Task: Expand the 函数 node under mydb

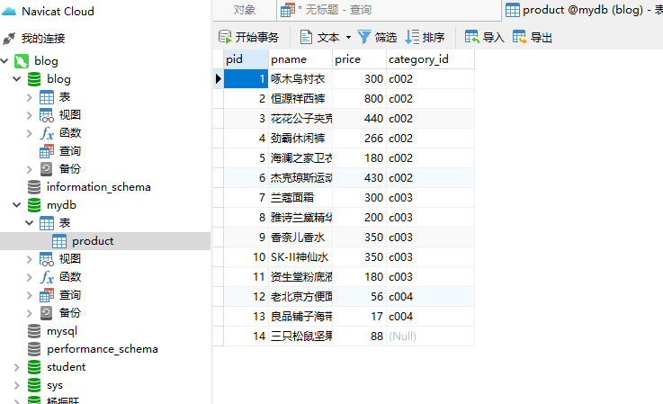Action: (31, 277)
